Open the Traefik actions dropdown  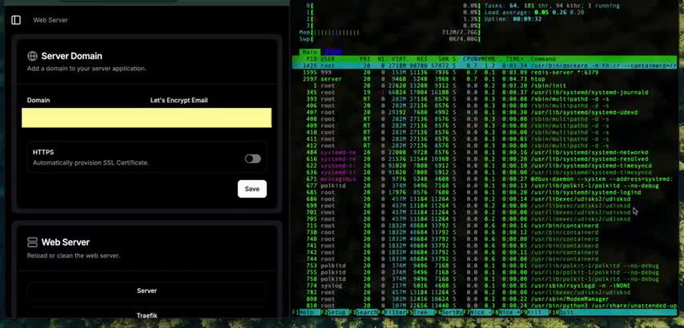[146, 315]
